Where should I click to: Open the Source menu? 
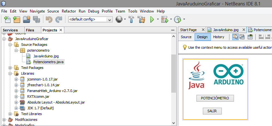click(53, 11)
